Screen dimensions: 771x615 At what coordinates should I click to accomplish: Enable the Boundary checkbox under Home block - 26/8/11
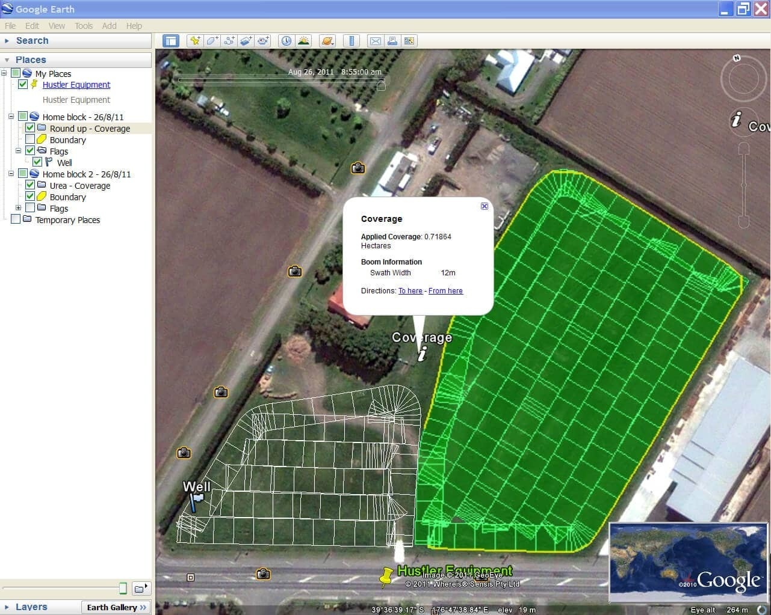[30, 139]
